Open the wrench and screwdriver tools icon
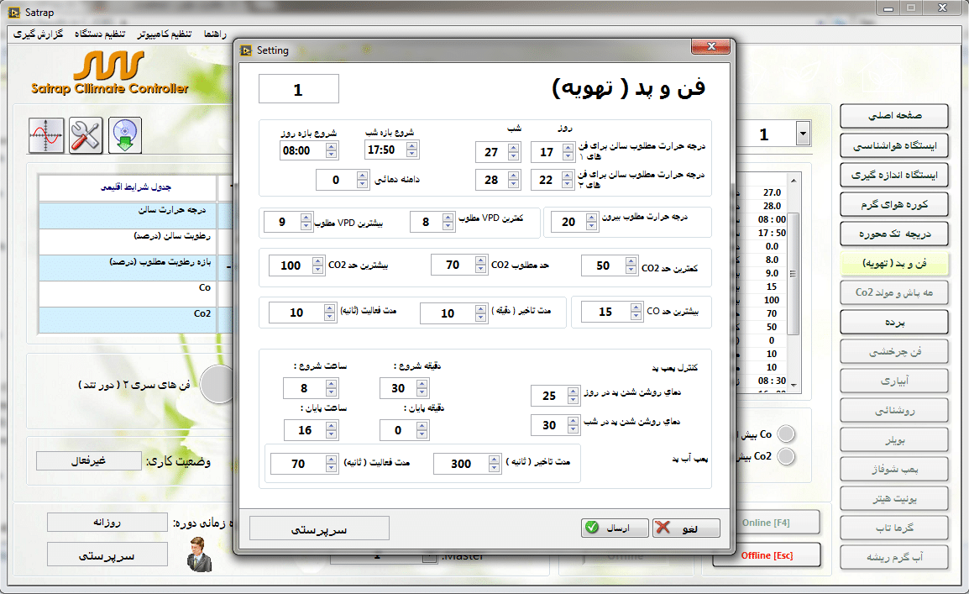Viewport: 969px width, 594px height. (x=86, y=135)
